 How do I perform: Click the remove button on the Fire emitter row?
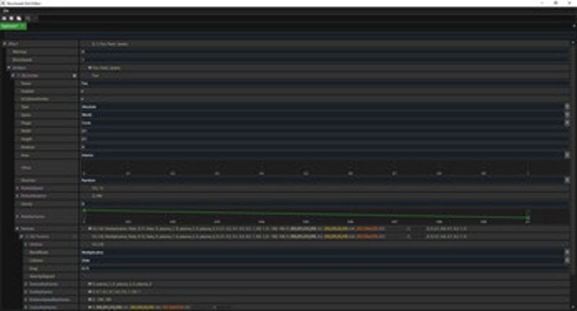click(x=74, y=75)
